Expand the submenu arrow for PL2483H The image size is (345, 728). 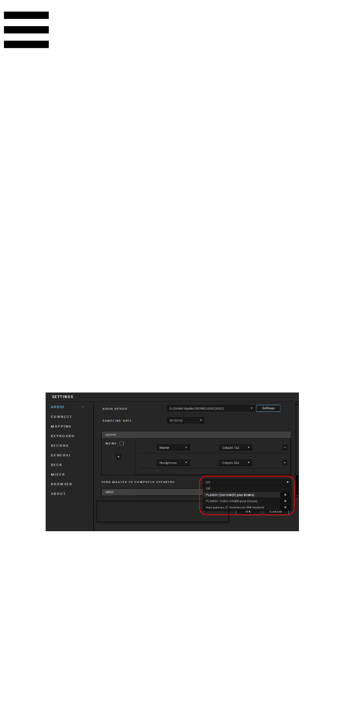tap(285, 495)
